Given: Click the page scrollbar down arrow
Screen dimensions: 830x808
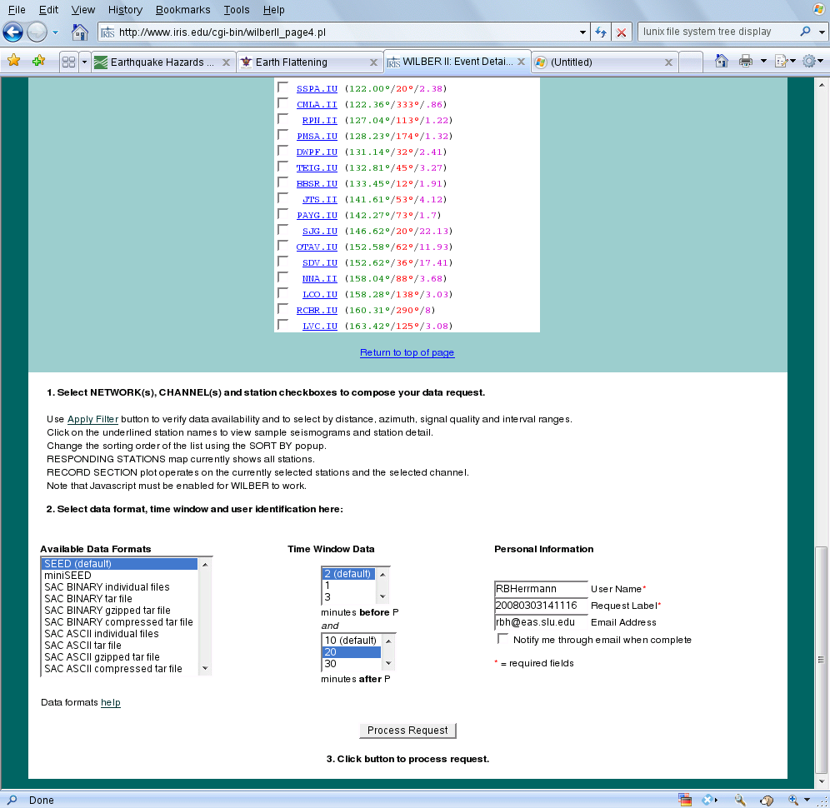Looking at the screenshot, I should (821, 781).
